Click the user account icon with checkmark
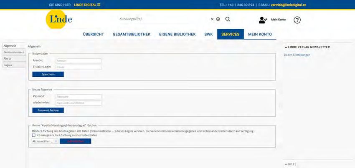 [263, 20]
